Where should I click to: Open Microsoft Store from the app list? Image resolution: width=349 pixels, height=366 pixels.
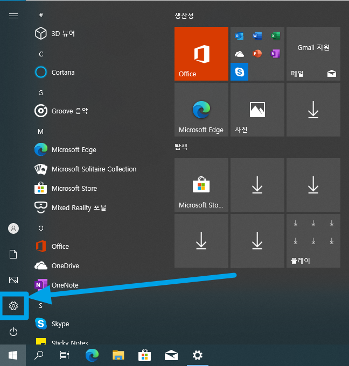pyautogui.click(x=66, y=188)
